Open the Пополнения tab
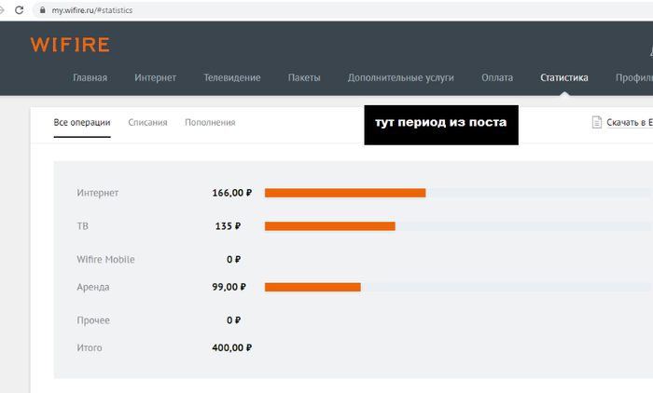Viewport: 653px width, 393px height. (x=210, y=122)
